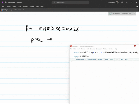Click the Mathematica window app icon
This screenshot has height=104, width=139.
click(71, 46)
